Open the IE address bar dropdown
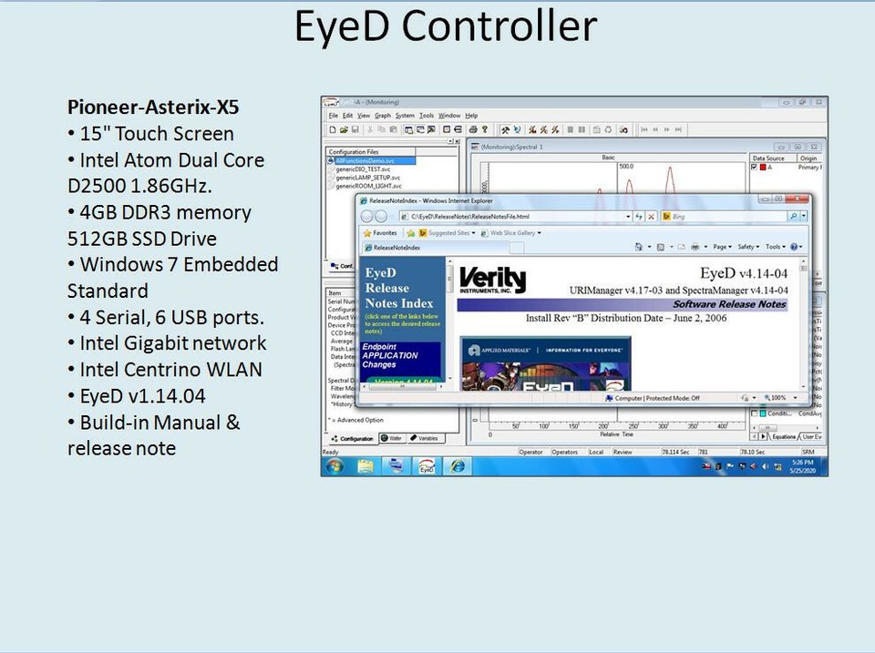This screenshot has height=653, width=875. [x=627, y=217]
